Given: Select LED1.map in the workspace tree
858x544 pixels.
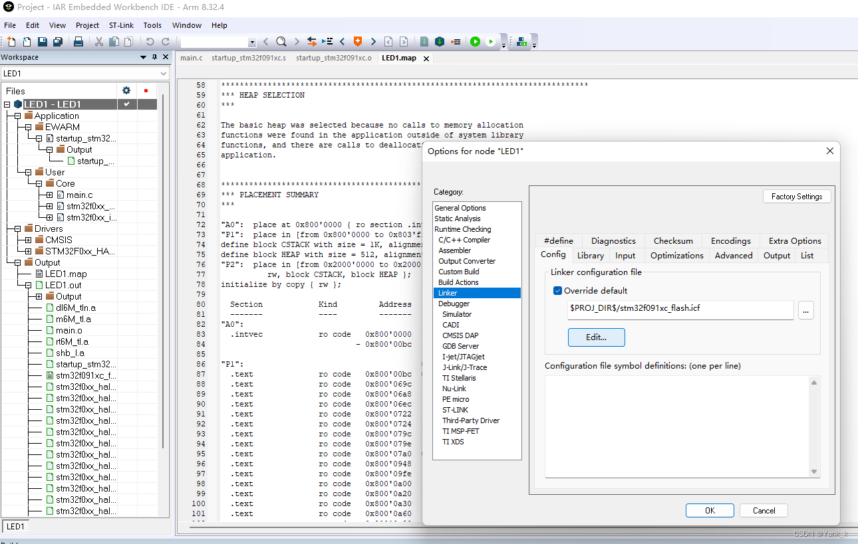Looking at the screenshot, I should [x=66, y=274].
